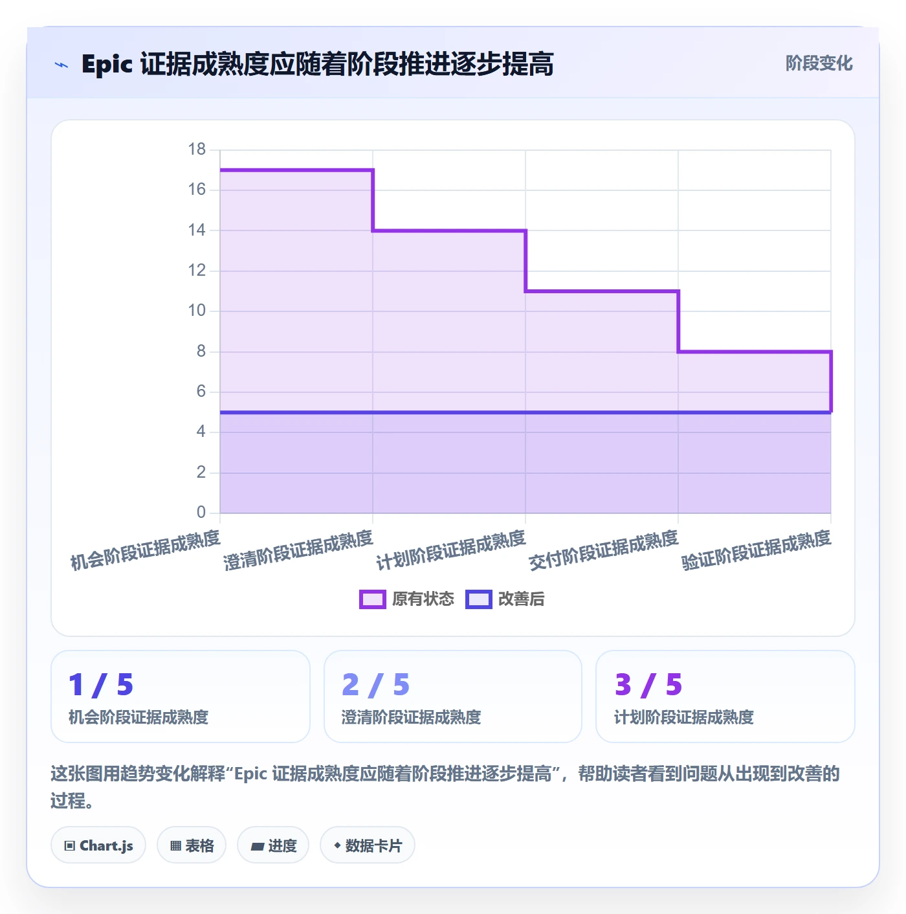Click the 进度 chip bar icon
Screen dimensions: 906x914
[x=257, y=846]
